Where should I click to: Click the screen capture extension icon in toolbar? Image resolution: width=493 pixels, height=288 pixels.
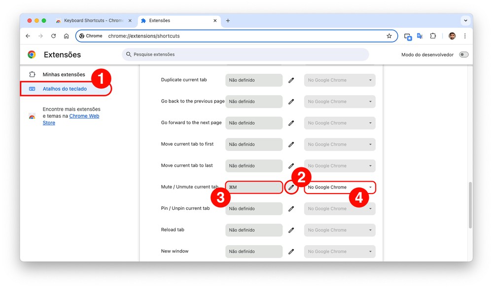click(x=408, y=37)
